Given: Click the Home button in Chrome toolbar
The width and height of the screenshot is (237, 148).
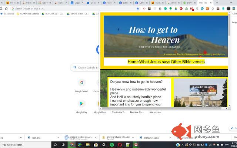Looking at the screenshot, I should pos(6,9).
